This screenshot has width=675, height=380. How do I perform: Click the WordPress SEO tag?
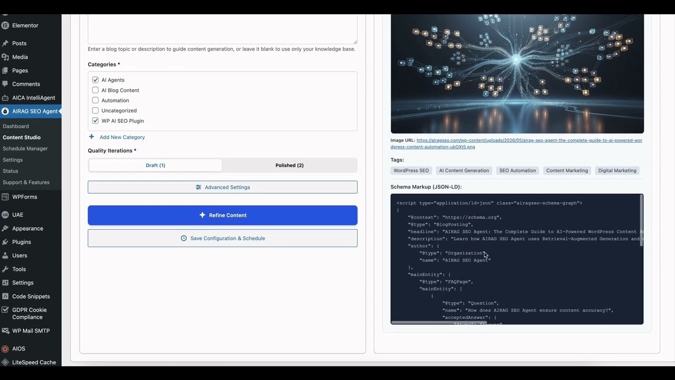[x=411, y=170]
